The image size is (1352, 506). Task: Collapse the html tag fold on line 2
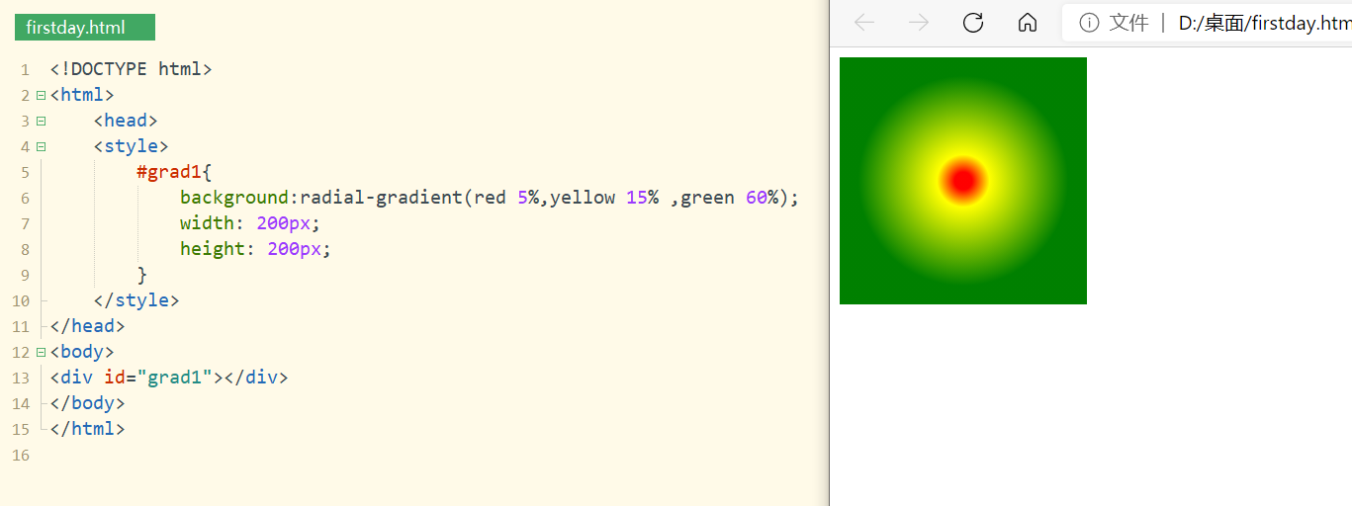[x=41, y=96]
